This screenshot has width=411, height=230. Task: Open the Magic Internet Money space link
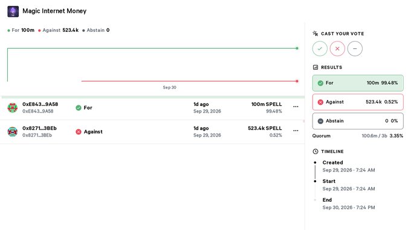54,11
